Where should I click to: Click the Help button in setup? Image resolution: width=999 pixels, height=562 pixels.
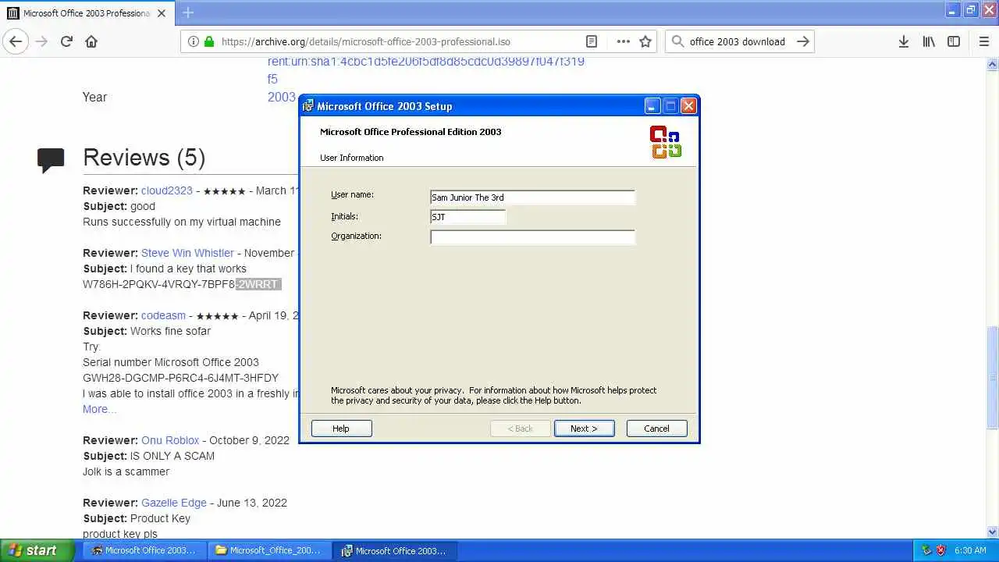341,429
